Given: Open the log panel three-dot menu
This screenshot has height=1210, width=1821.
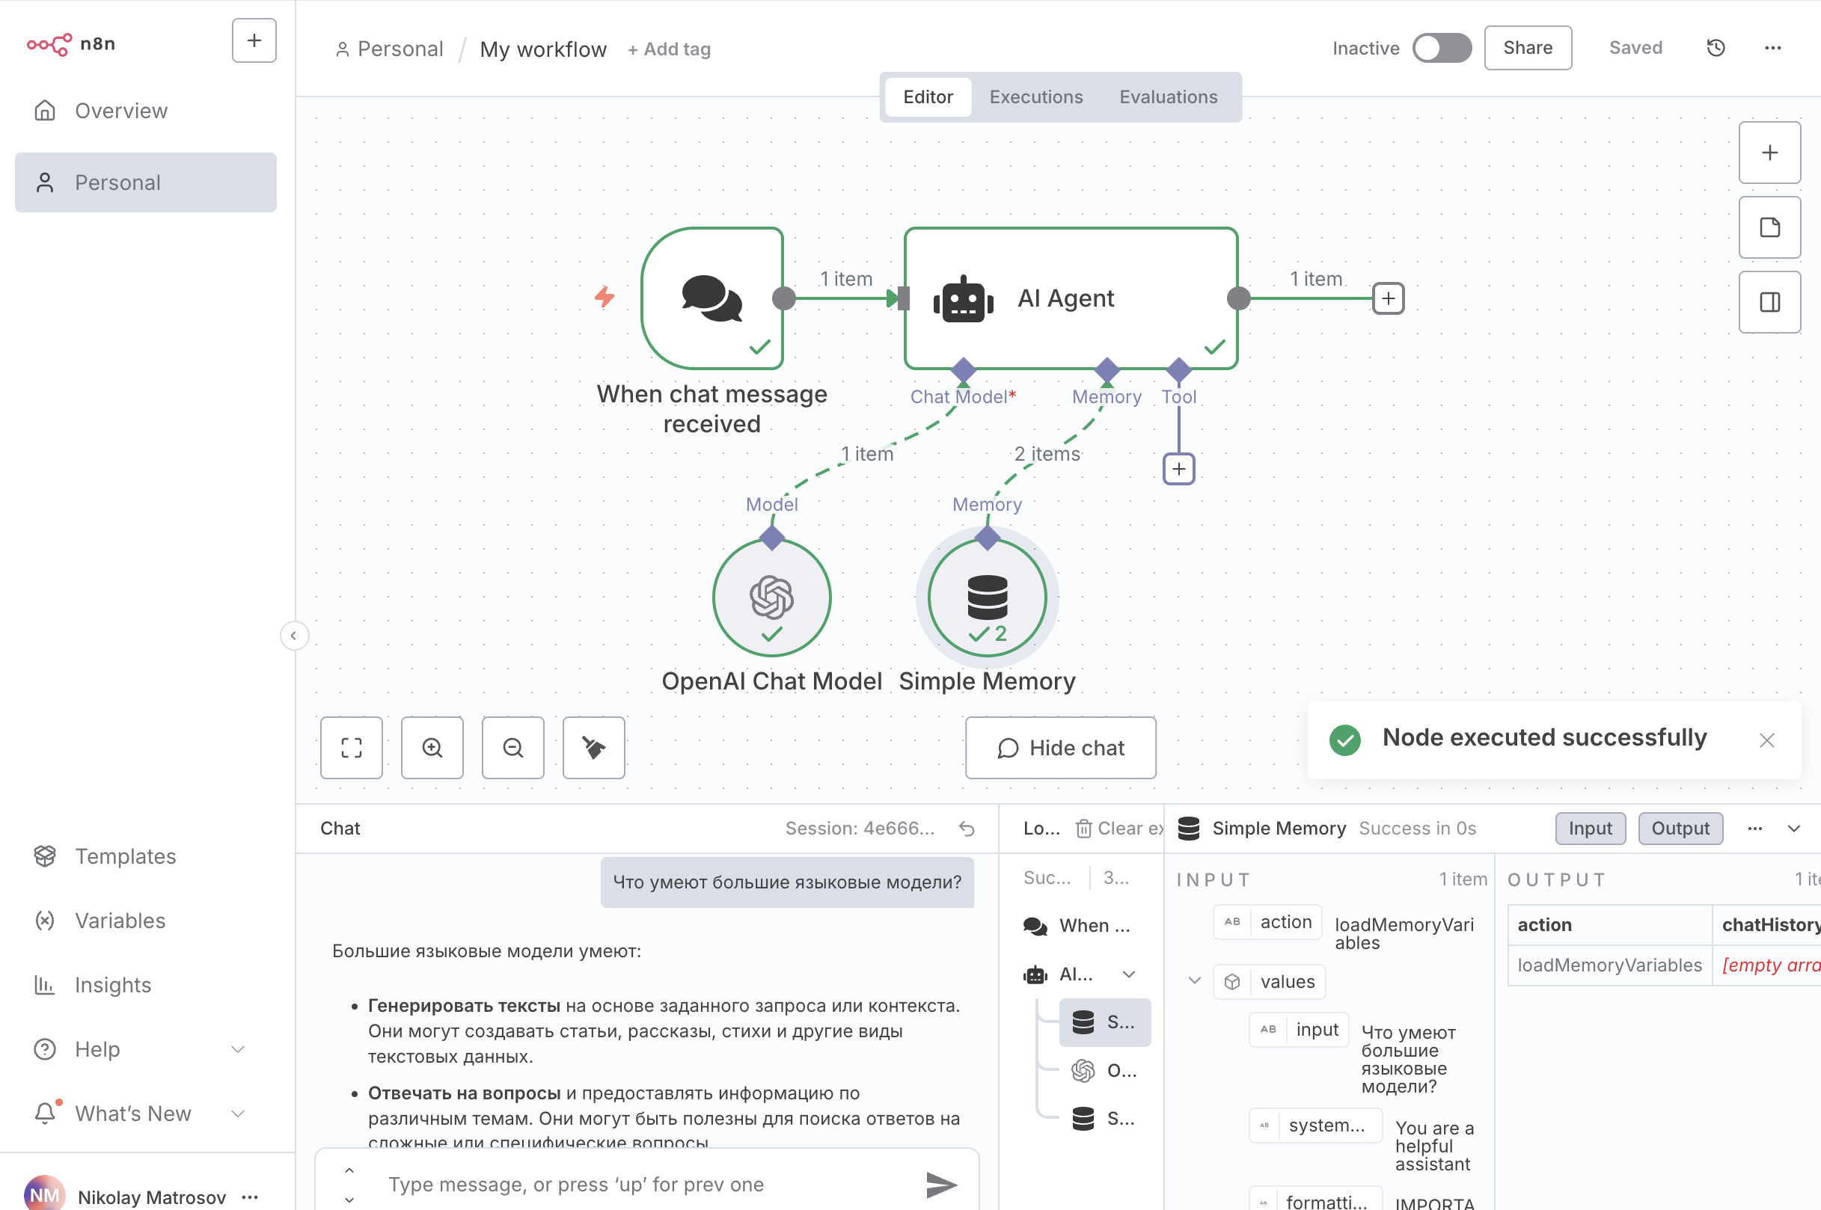Looking at the screenshot, I should click(x=1754, y=828).
